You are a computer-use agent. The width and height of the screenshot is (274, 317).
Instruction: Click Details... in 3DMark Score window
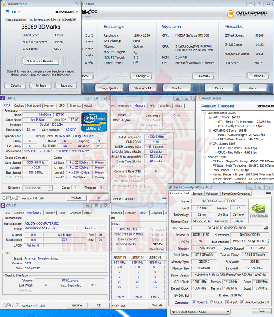click(x=17, y=86)
